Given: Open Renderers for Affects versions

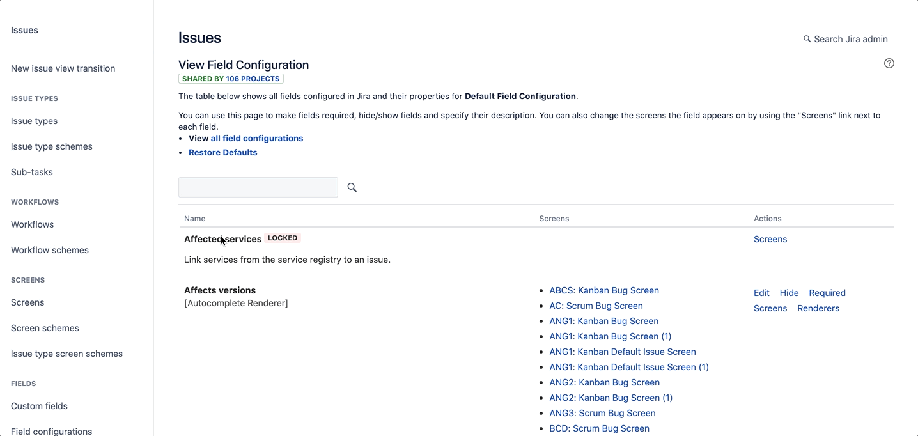Looking at the screenshot, I should 818,308.
